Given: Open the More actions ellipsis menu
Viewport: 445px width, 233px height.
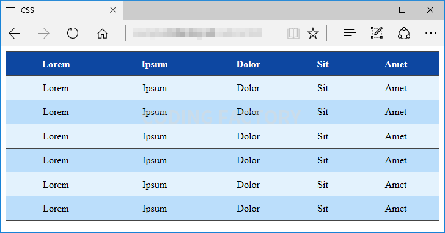Looking at the screenshot, I should (x=431, y=34).
